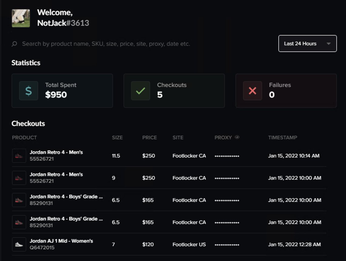Click the PROXY column header
The height and width of the screenshot is (261, 346).
point(223,137)
